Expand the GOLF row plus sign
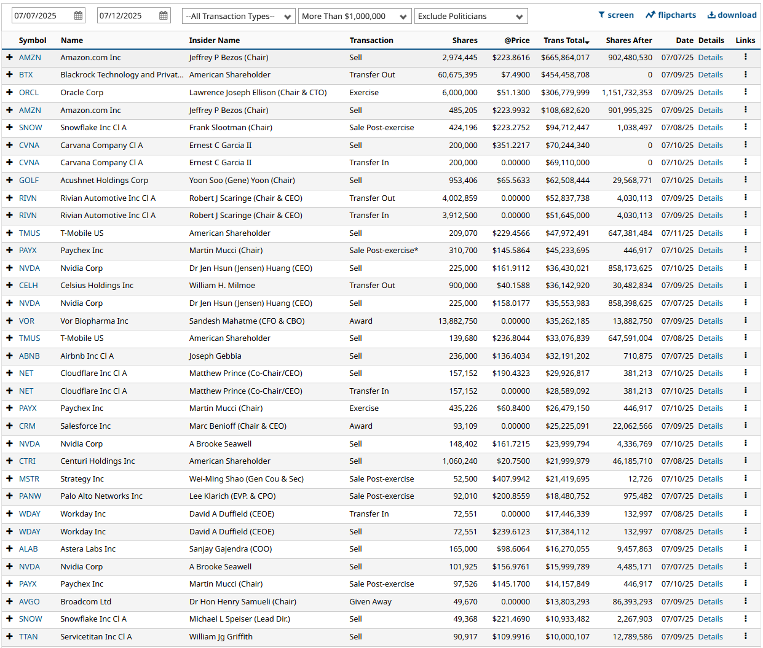 tap(9, 180)
